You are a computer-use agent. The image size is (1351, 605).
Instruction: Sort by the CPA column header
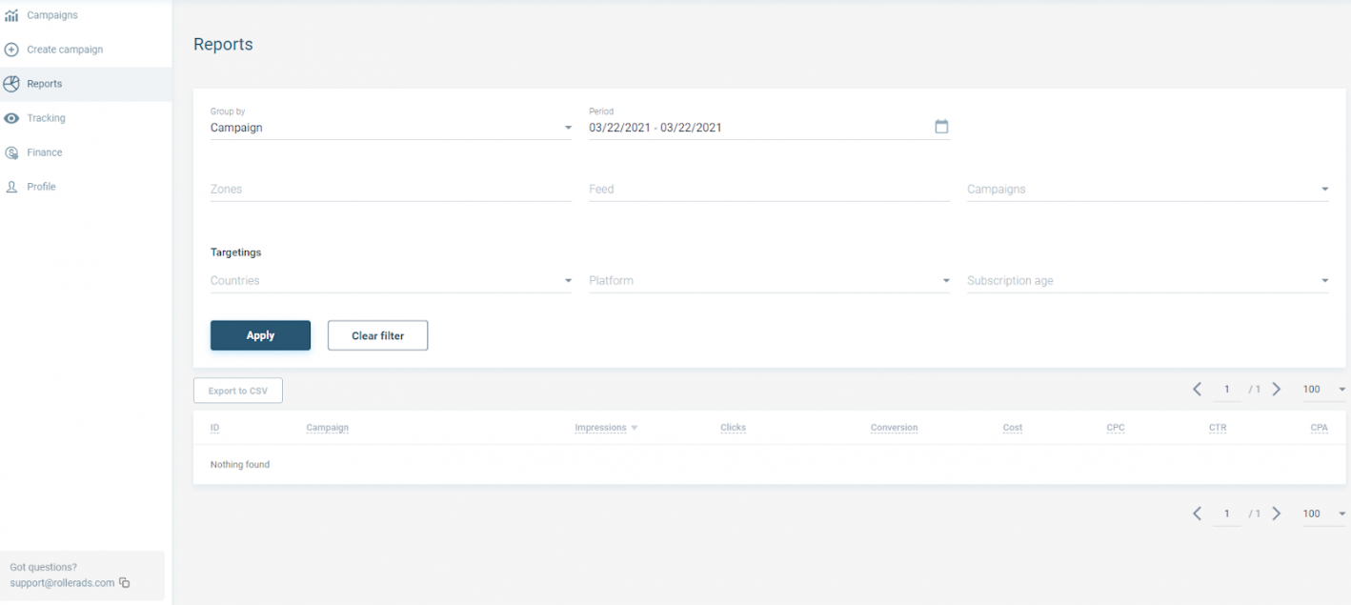click(1320, 428)
